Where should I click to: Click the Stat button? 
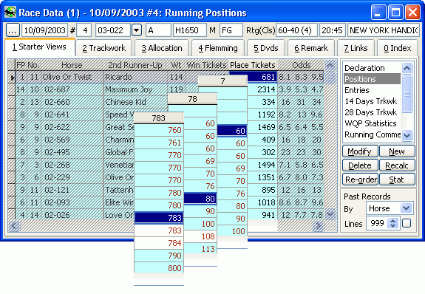tap(397, 180)
